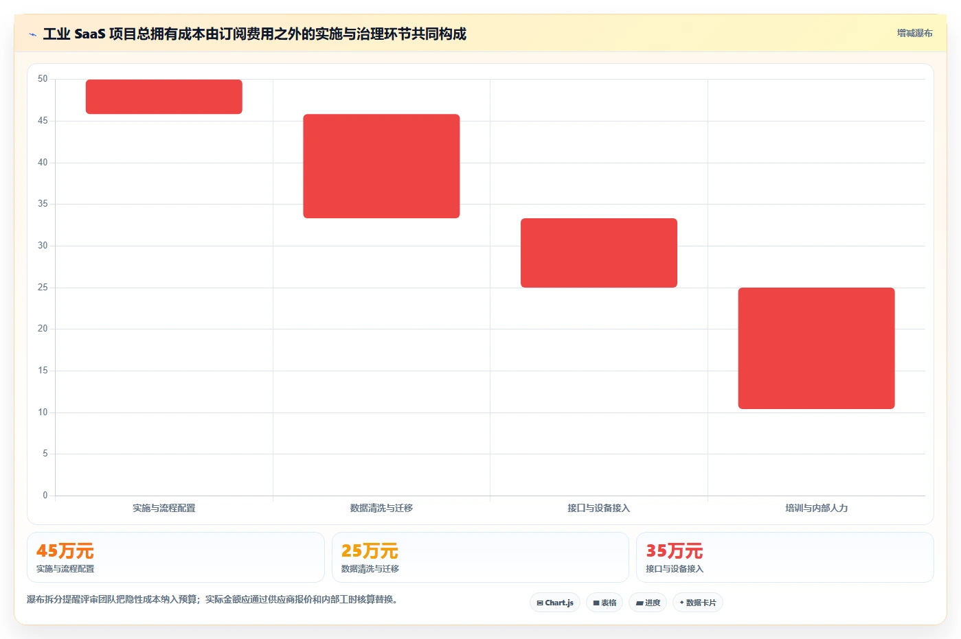Click the 进度 tag chip
This screenshot has height=639, width=961.
click(648, 603)
